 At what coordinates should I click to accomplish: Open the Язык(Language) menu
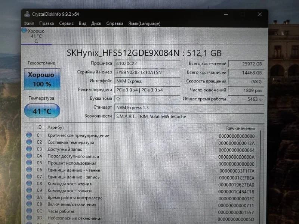(x=144, y=24)
